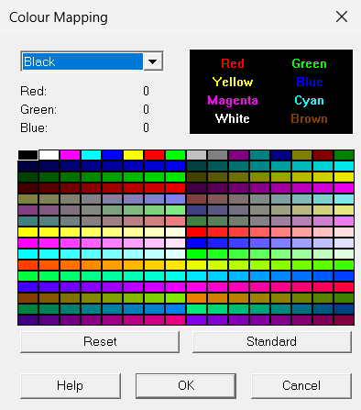Viewport: 361px width, 410px height.
Task: Close the Colour Mapping window
Action: [x=342, y=17]
